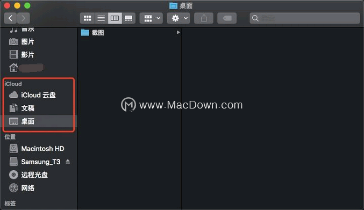Image resolution: width=364 pixels, height=210 pixels.
Task: Go back with the left chevron button
Action: click(x=10, y=18)
